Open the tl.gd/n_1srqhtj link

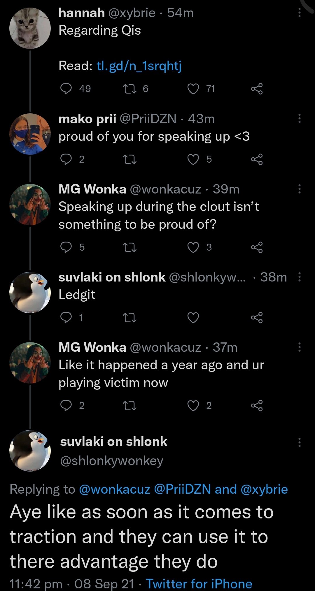pos(139,66)
